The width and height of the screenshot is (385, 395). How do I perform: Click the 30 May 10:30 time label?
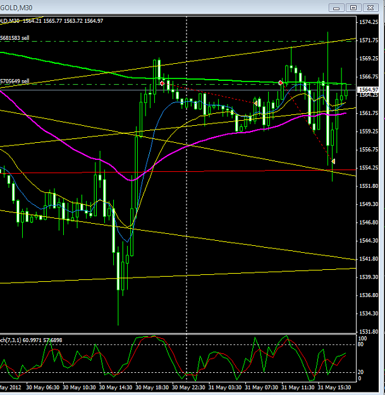click(x=79, y=387)
